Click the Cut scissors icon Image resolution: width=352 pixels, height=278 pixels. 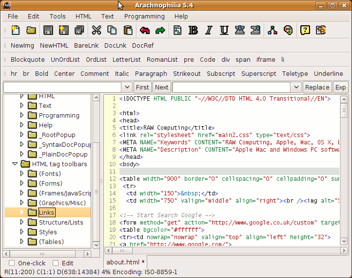96,30
